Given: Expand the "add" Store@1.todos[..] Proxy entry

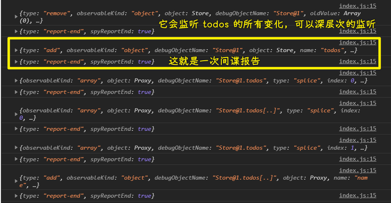Looking at the screenshot, I should [x=16, y=182].
